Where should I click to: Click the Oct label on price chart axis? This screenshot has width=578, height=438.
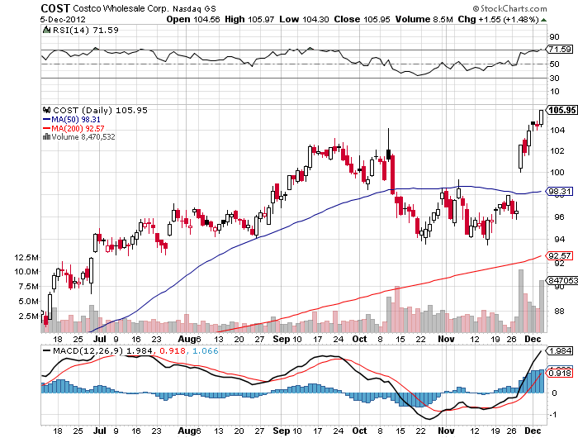coord(360,339)
